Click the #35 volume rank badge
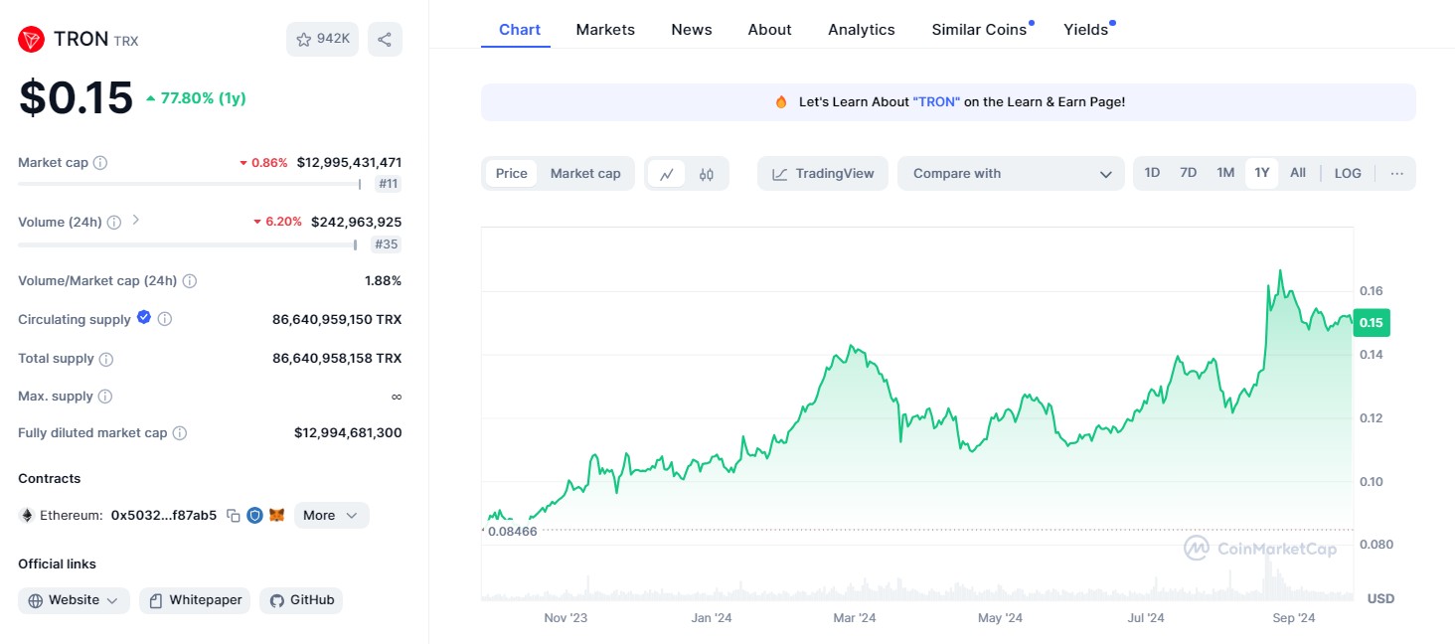The image size is (1455, 644). tap(387, 243)
